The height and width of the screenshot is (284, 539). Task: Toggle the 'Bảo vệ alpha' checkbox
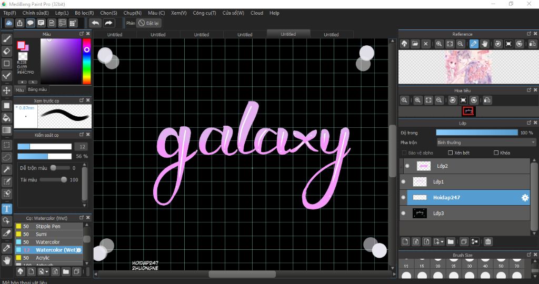pyautogui.click(x=404, y=153)
